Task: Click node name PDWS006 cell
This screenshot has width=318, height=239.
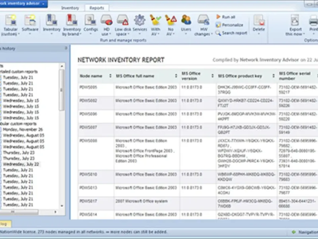Action: (x=96, y=116)
